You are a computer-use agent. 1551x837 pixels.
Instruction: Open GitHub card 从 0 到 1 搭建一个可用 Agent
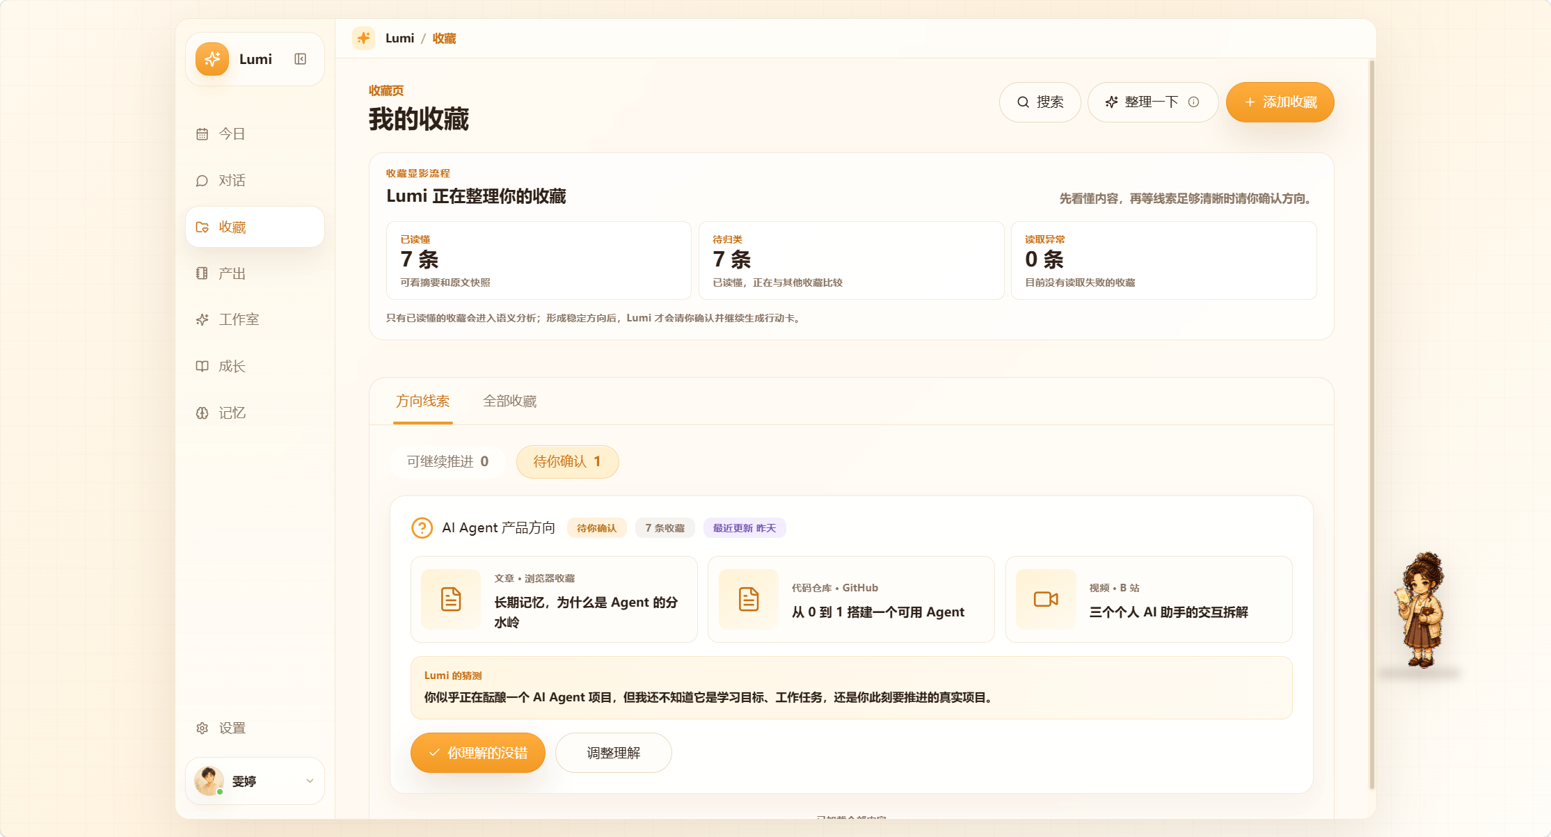[x=851, y=600]
